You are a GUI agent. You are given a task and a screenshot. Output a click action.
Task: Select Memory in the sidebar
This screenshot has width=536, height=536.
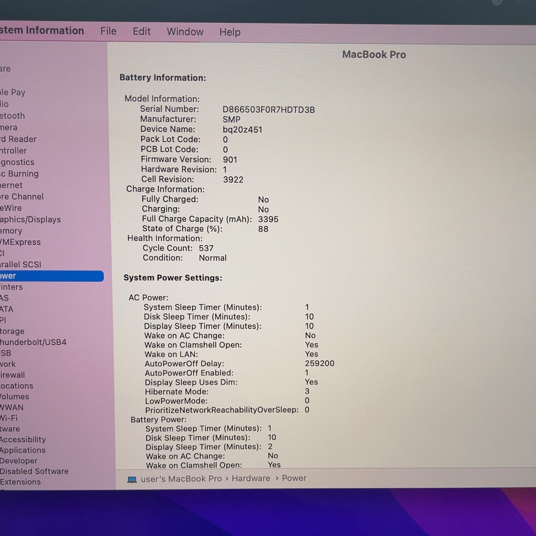11,230
